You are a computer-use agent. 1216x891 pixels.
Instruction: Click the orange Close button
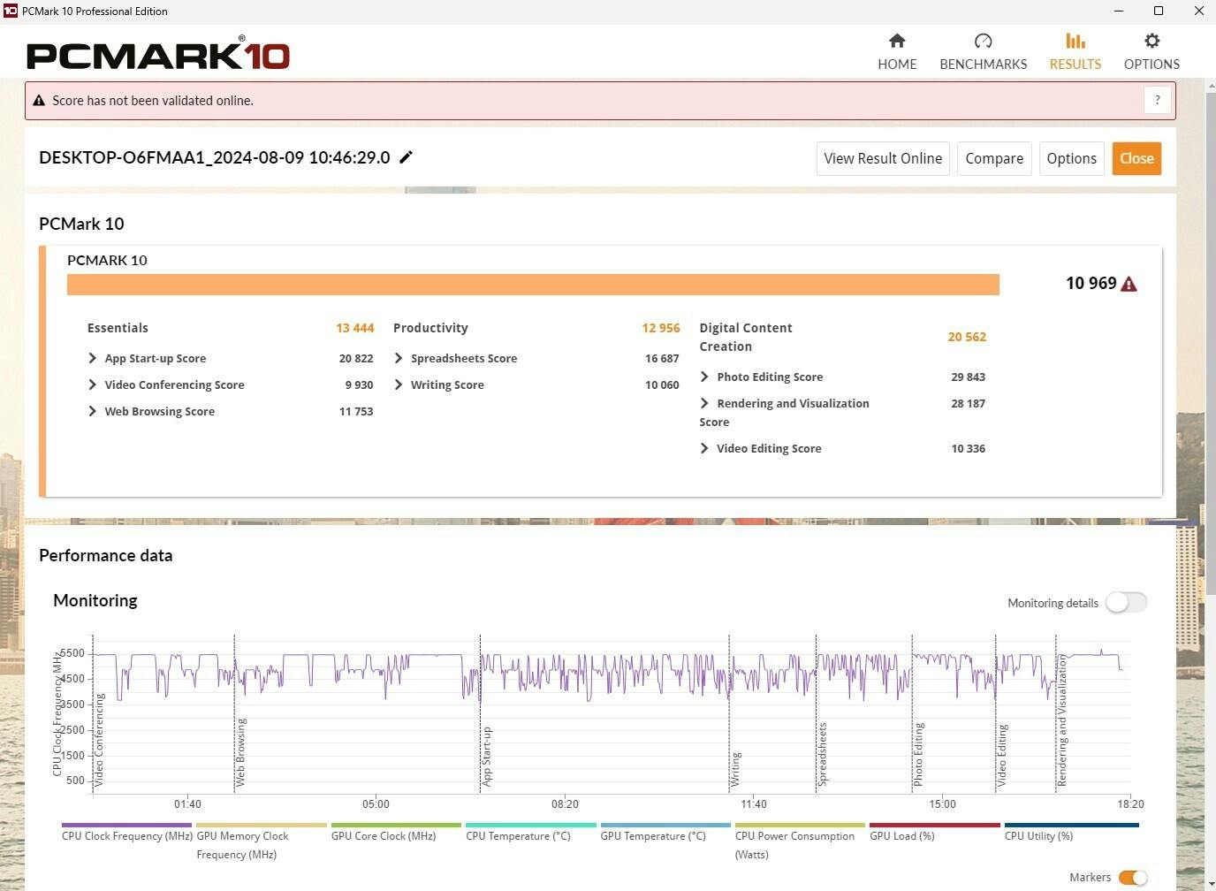pyautogui.click(x=1136, y=158)
